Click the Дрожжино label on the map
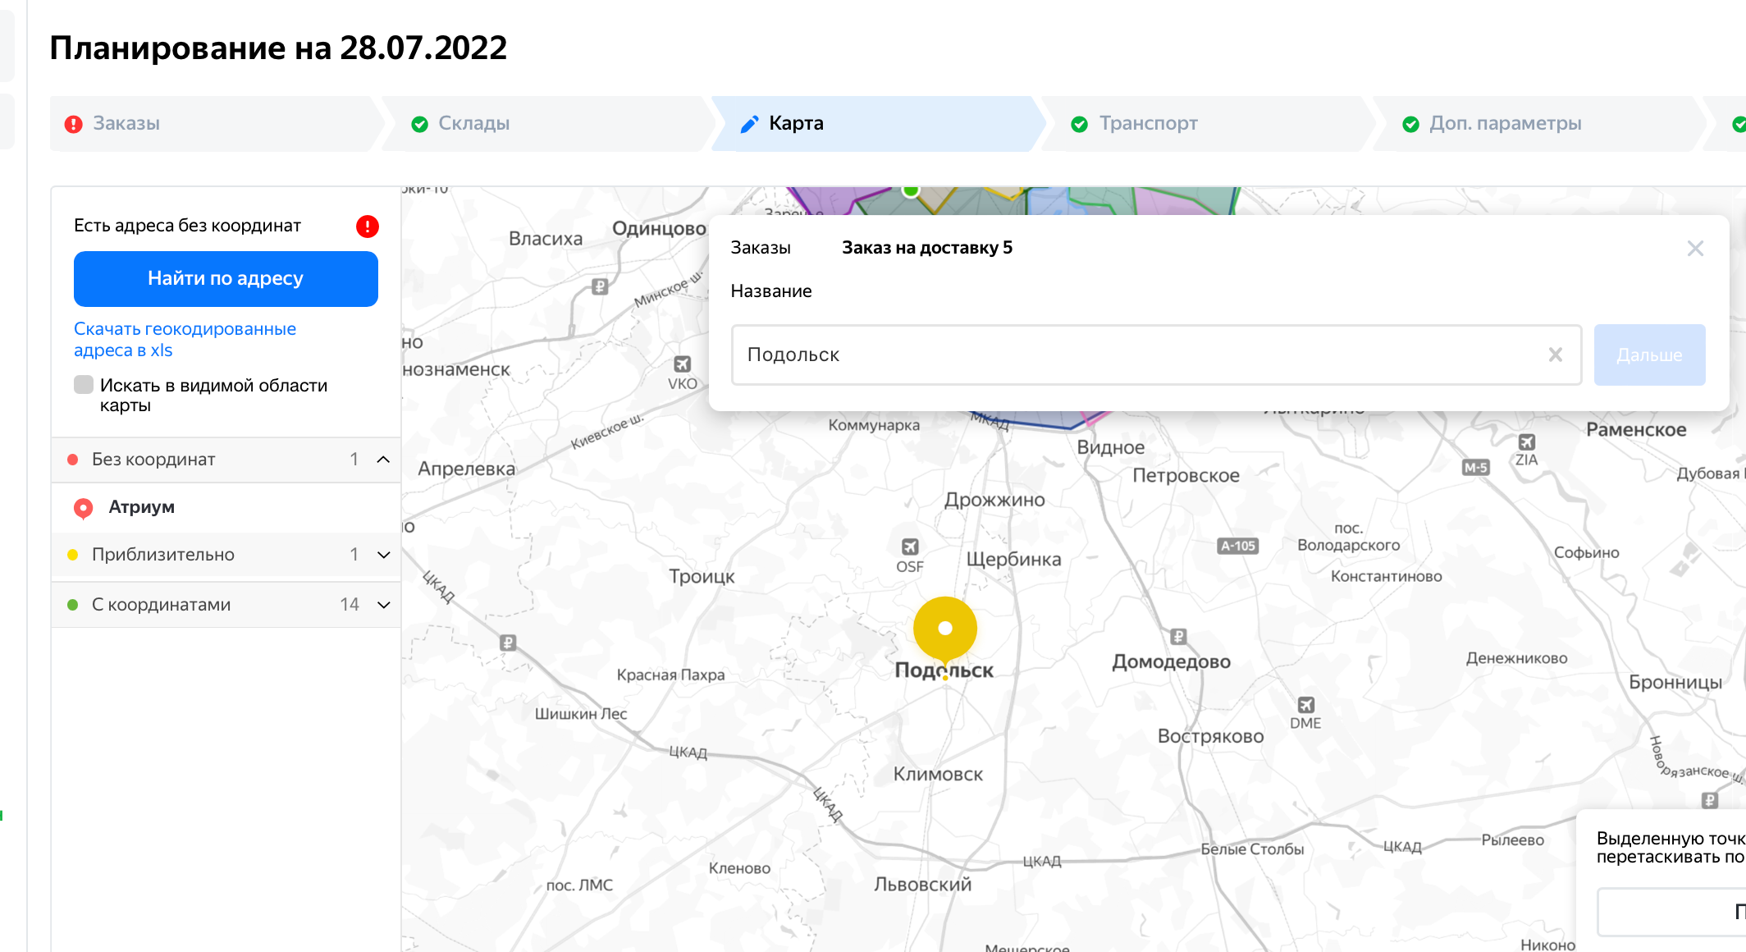 coord(994,500)
